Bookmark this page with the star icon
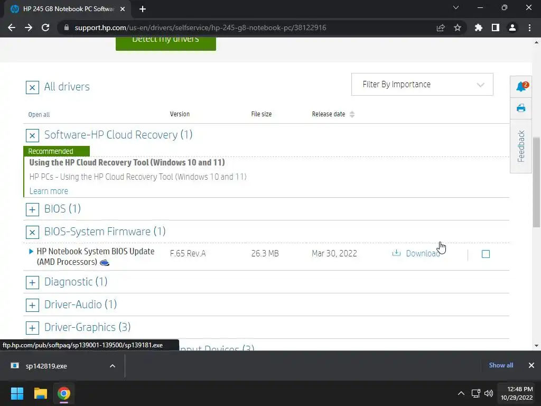Screen dimensions: 541x406 coord(458,27)
